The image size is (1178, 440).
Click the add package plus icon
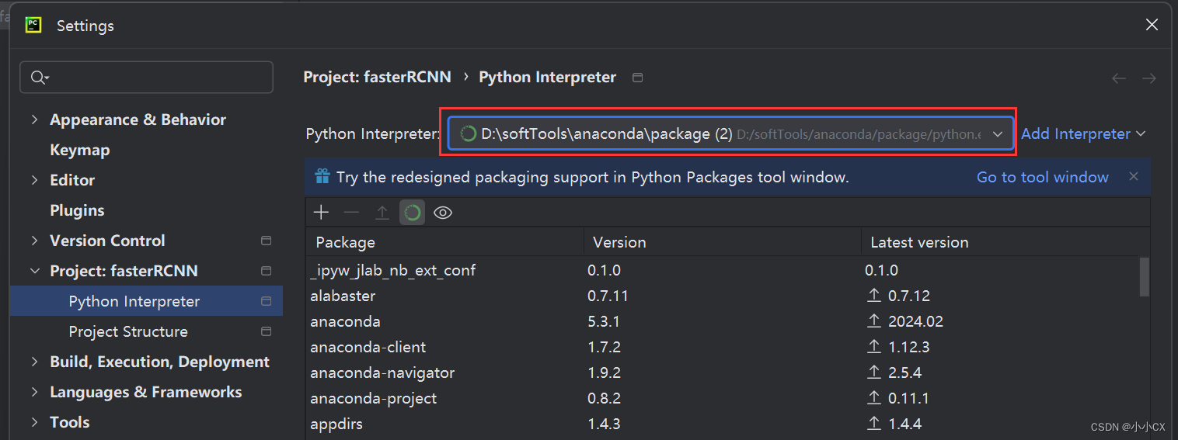point(321,213)
